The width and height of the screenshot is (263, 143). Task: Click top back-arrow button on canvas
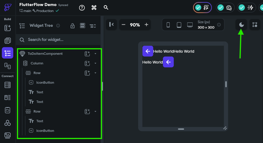click(x=148, y=51)
